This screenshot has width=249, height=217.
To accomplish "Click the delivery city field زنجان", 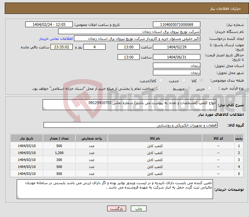I will (176, 72).
